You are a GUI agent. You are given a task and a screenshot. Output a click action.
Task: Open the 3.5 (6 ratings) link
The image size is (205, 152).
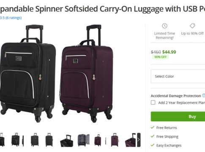(11, 18)
